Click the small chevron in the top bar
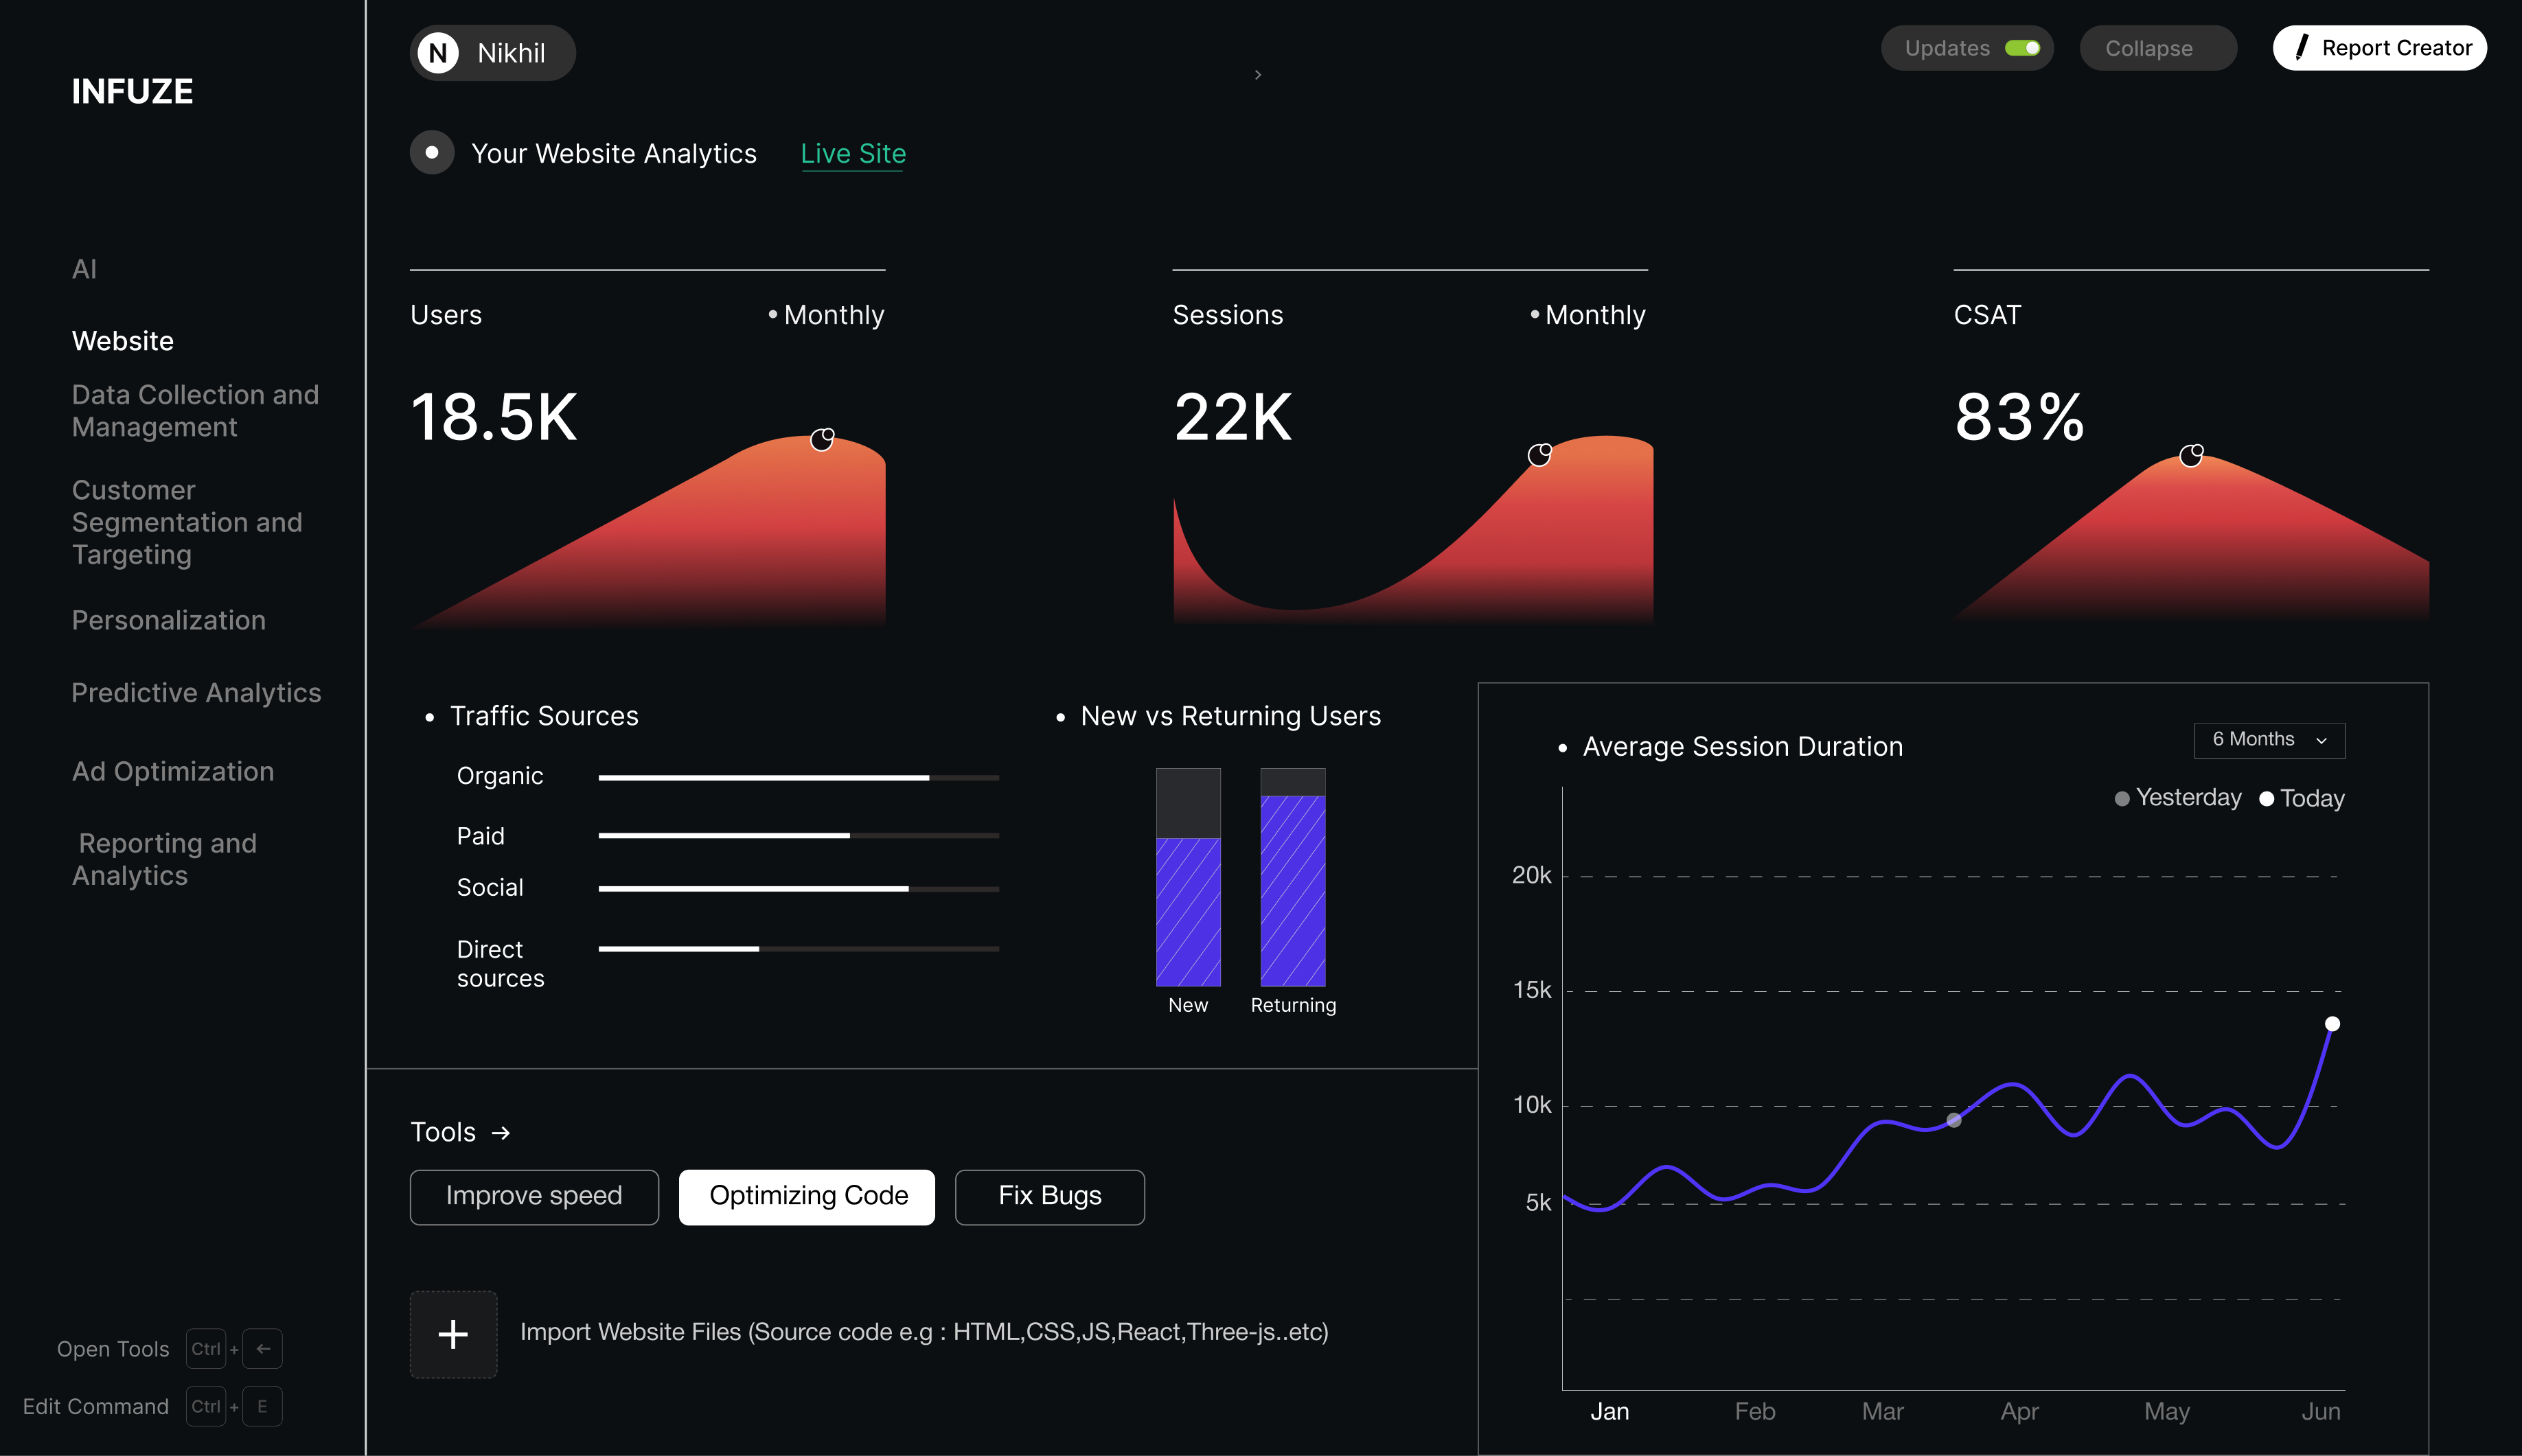Viewport: 2522px width, 1456px height. (x=1257, y=75)
